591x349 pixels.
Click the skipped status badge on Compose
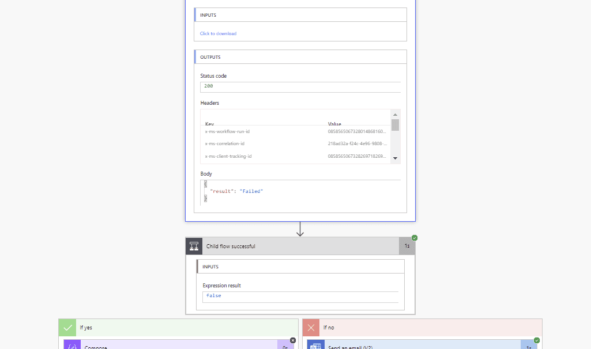(293, 340)
